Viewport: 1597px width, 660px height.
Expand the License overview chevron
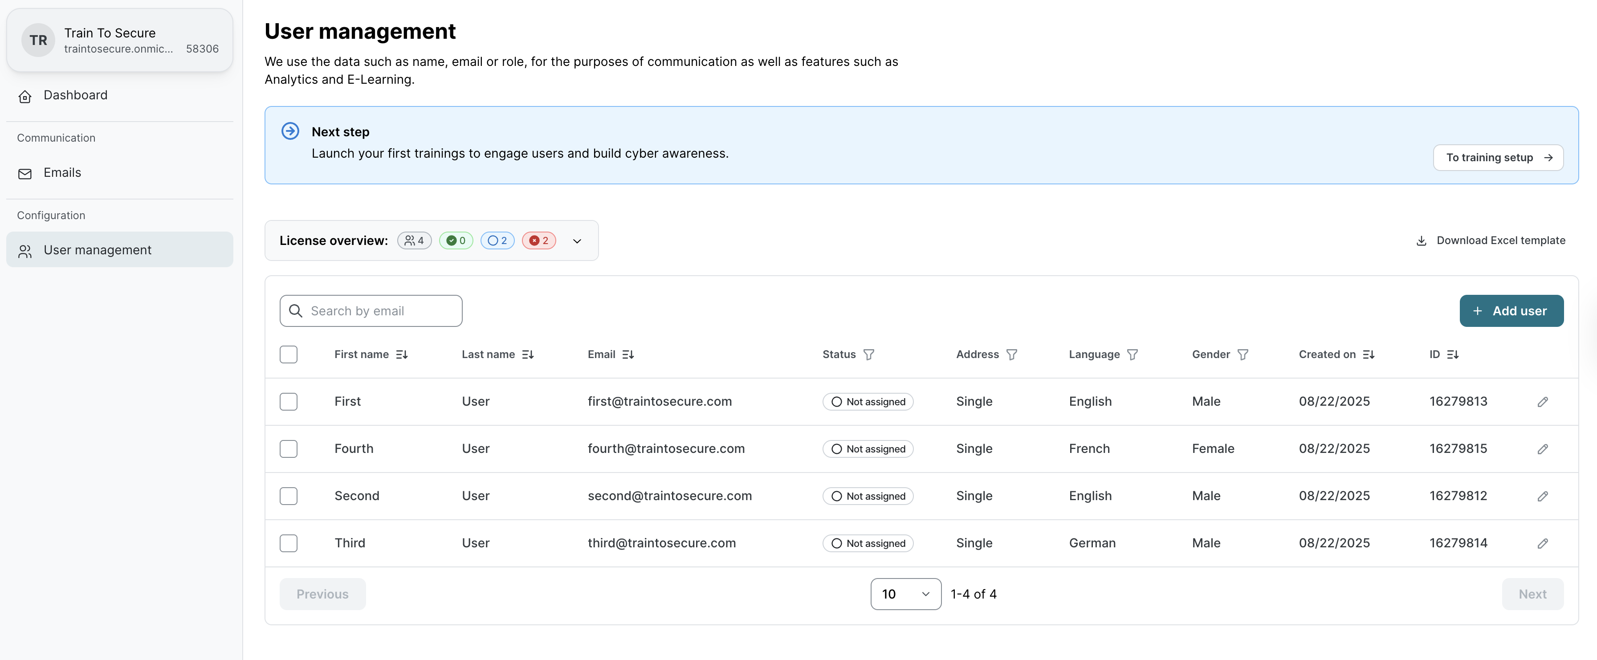tap(577, 241)
